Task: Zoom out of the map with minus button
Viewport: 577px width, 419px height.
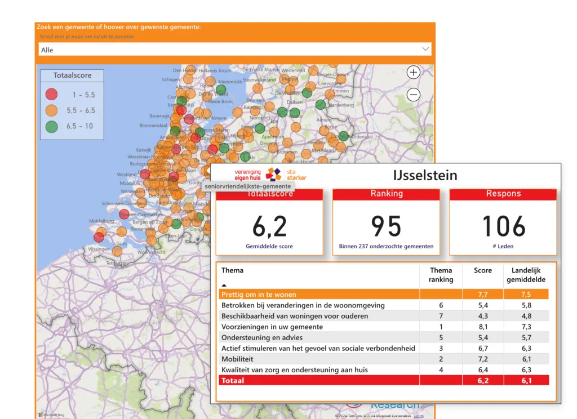Action: coord(413,95)
